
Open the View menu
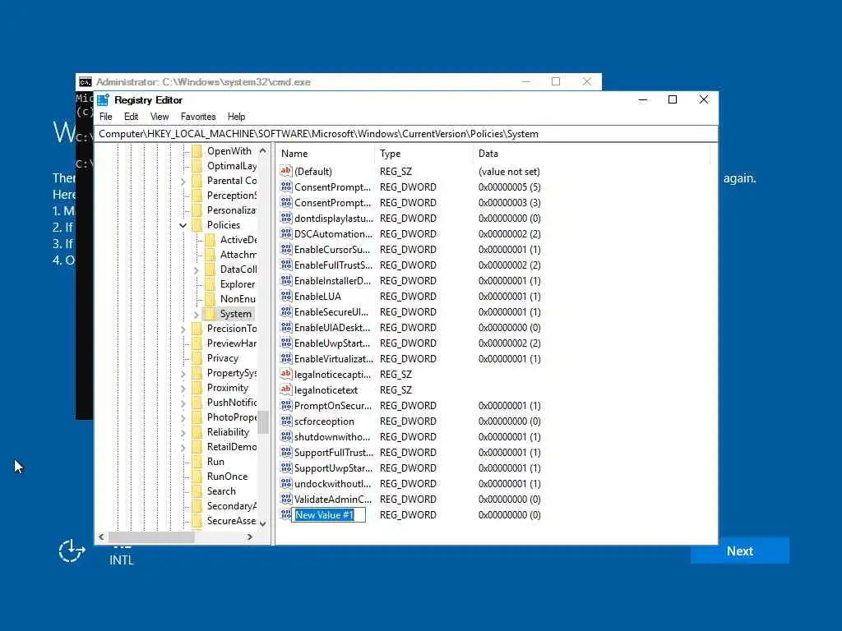pos(160,117)
